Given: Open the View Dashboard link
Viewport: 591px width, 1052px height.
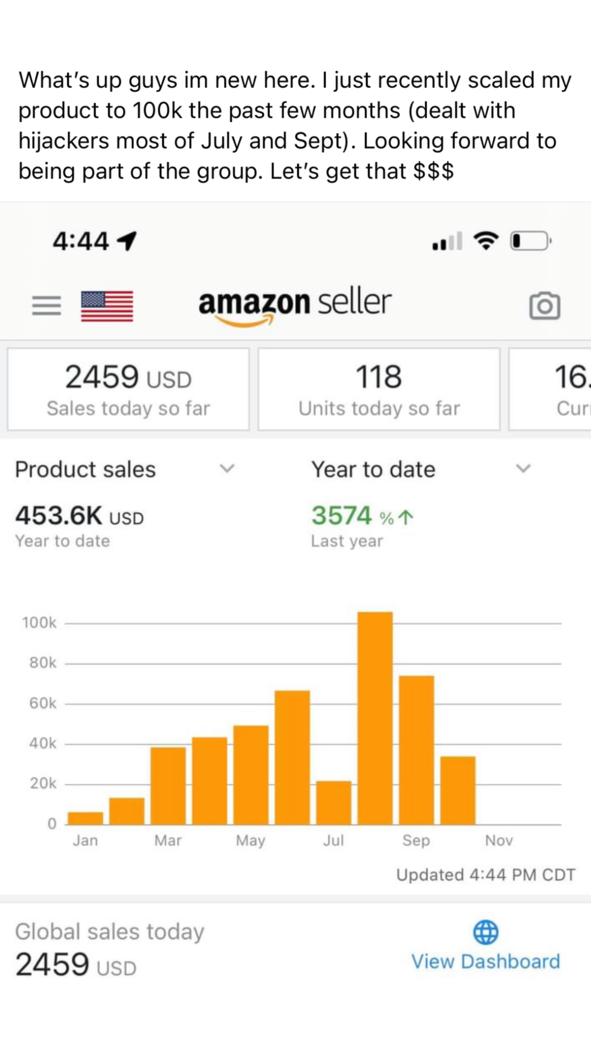Looking at the screenshot, I should (x=485, y=962).
